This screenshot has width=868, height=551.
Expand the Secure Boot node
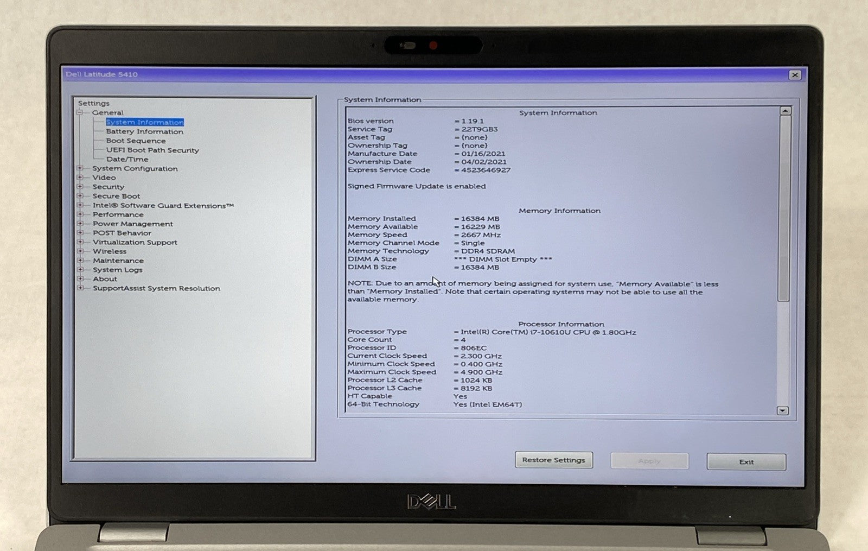(x=80, y=196)
